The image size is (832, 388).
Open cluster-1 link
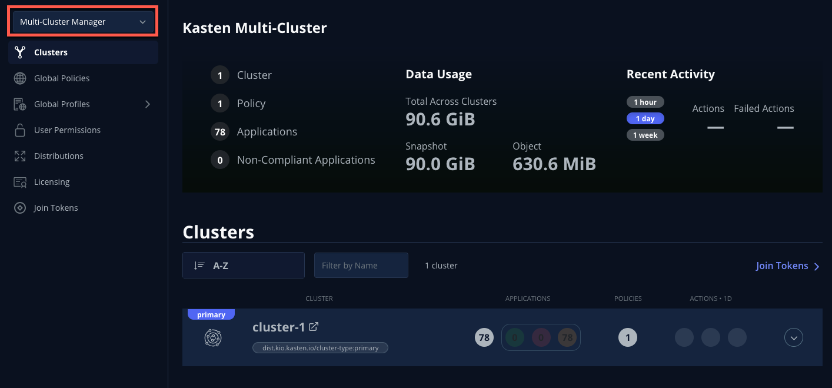coord(278,327)
